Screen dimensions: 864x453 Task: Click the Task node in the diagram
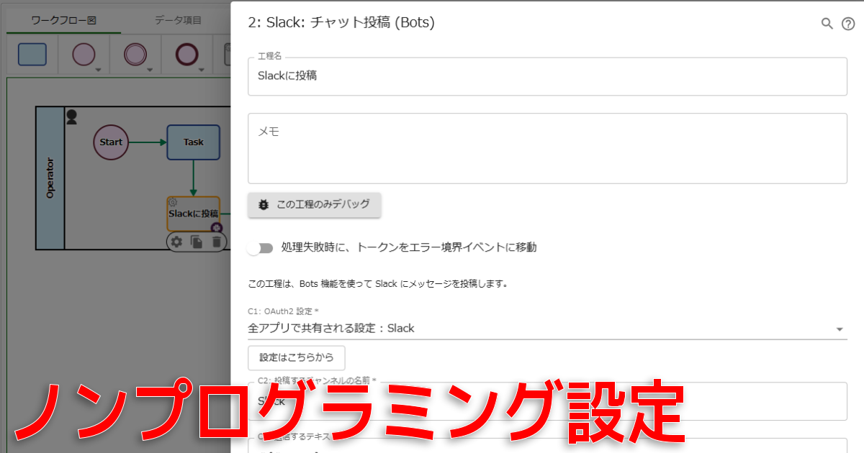pyautogui.click(x=194, y=142)
